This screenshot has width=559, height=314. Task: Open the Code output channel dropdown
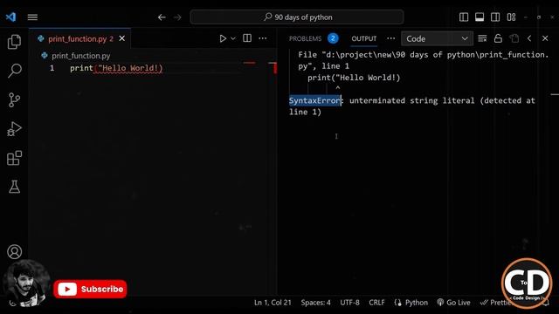(437, 38)
